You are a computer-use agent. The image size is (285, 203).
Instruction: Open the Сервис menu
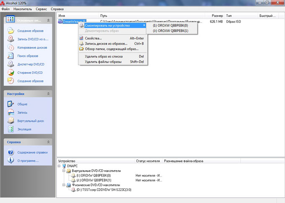[x=41, y=9]
